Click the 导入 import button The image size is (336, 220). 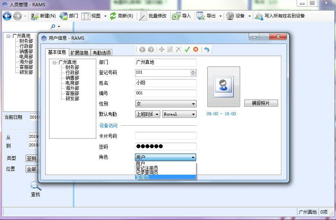[181, 16]
